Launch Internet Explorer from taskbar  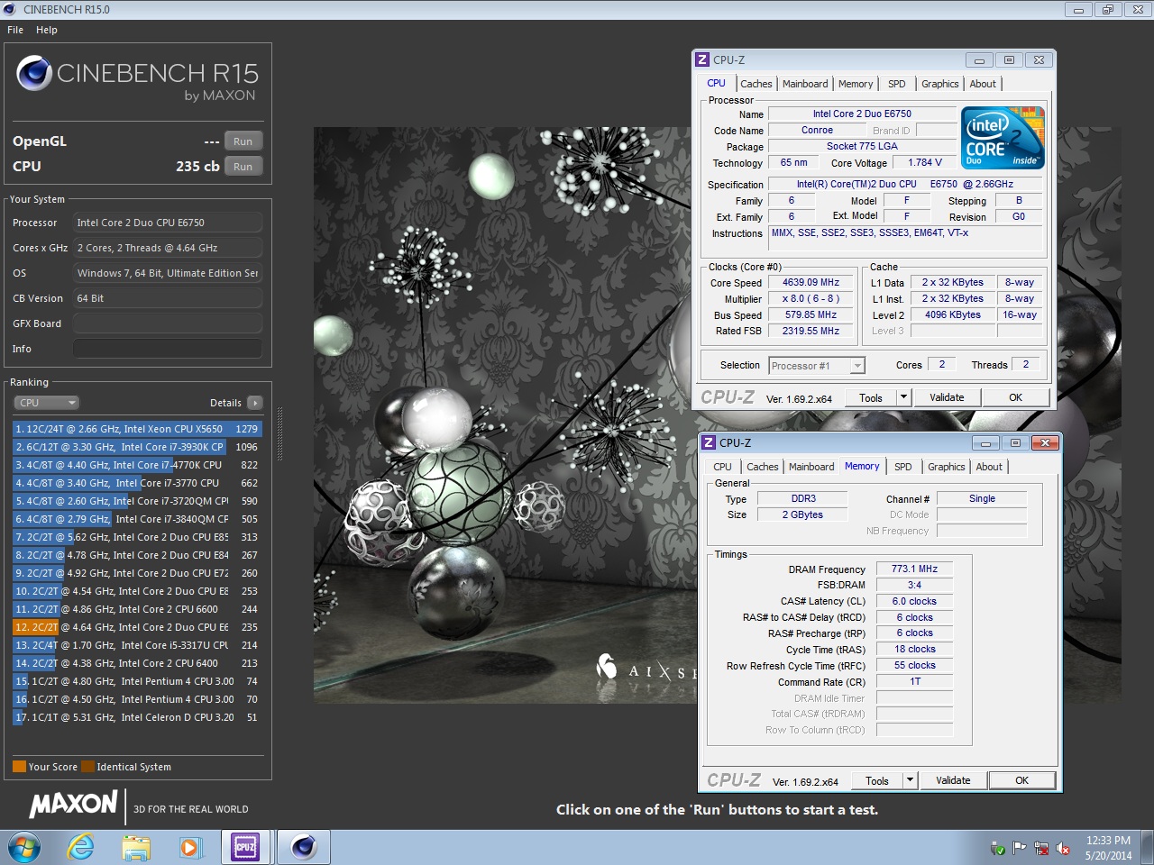pos(81,847)
